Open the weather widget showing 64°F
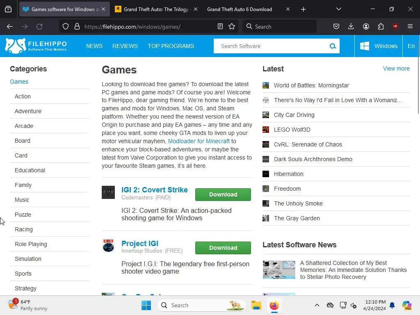The width and height of the screenshot is (420, 315). tap(27, 305)
